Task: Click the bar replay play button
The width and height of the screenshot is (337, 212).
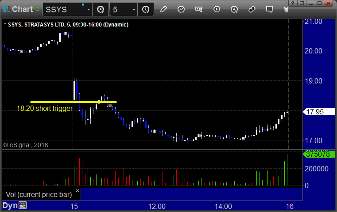Action: click(217, 9)
